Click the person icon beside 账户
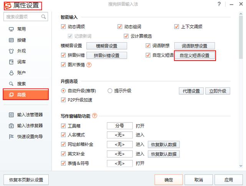246x186 pixels. (11, 73)
